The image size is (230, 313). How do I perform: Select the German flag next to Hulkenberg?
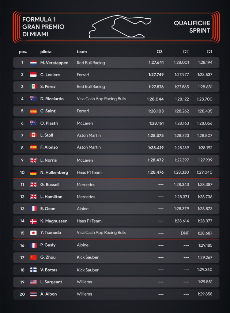[33, 172]
